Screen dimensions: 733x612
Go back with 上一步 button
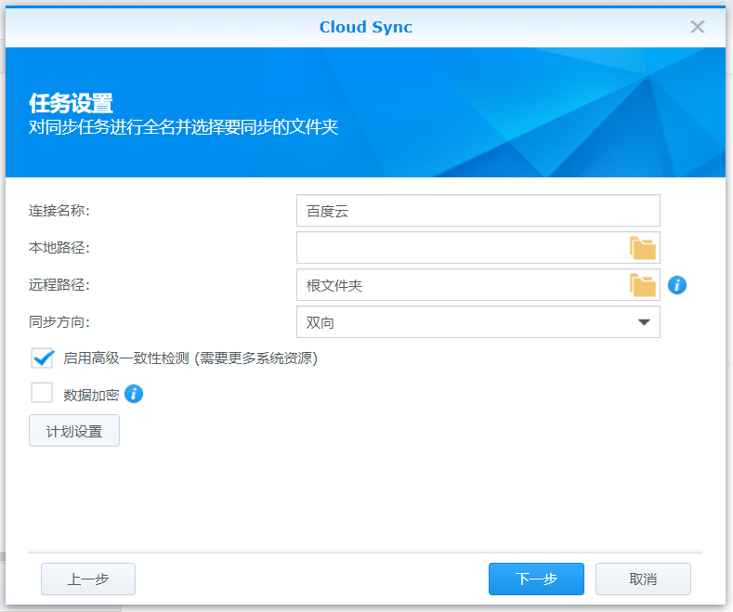point(88,579)
